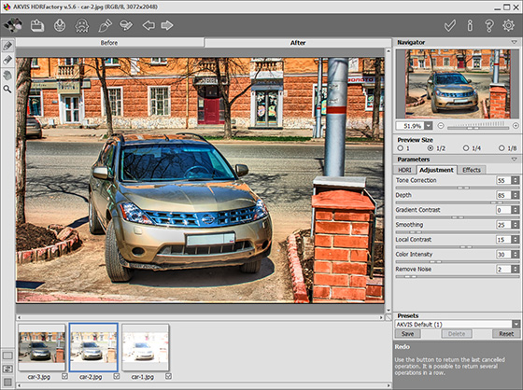Switch to the Before tab

109,43
